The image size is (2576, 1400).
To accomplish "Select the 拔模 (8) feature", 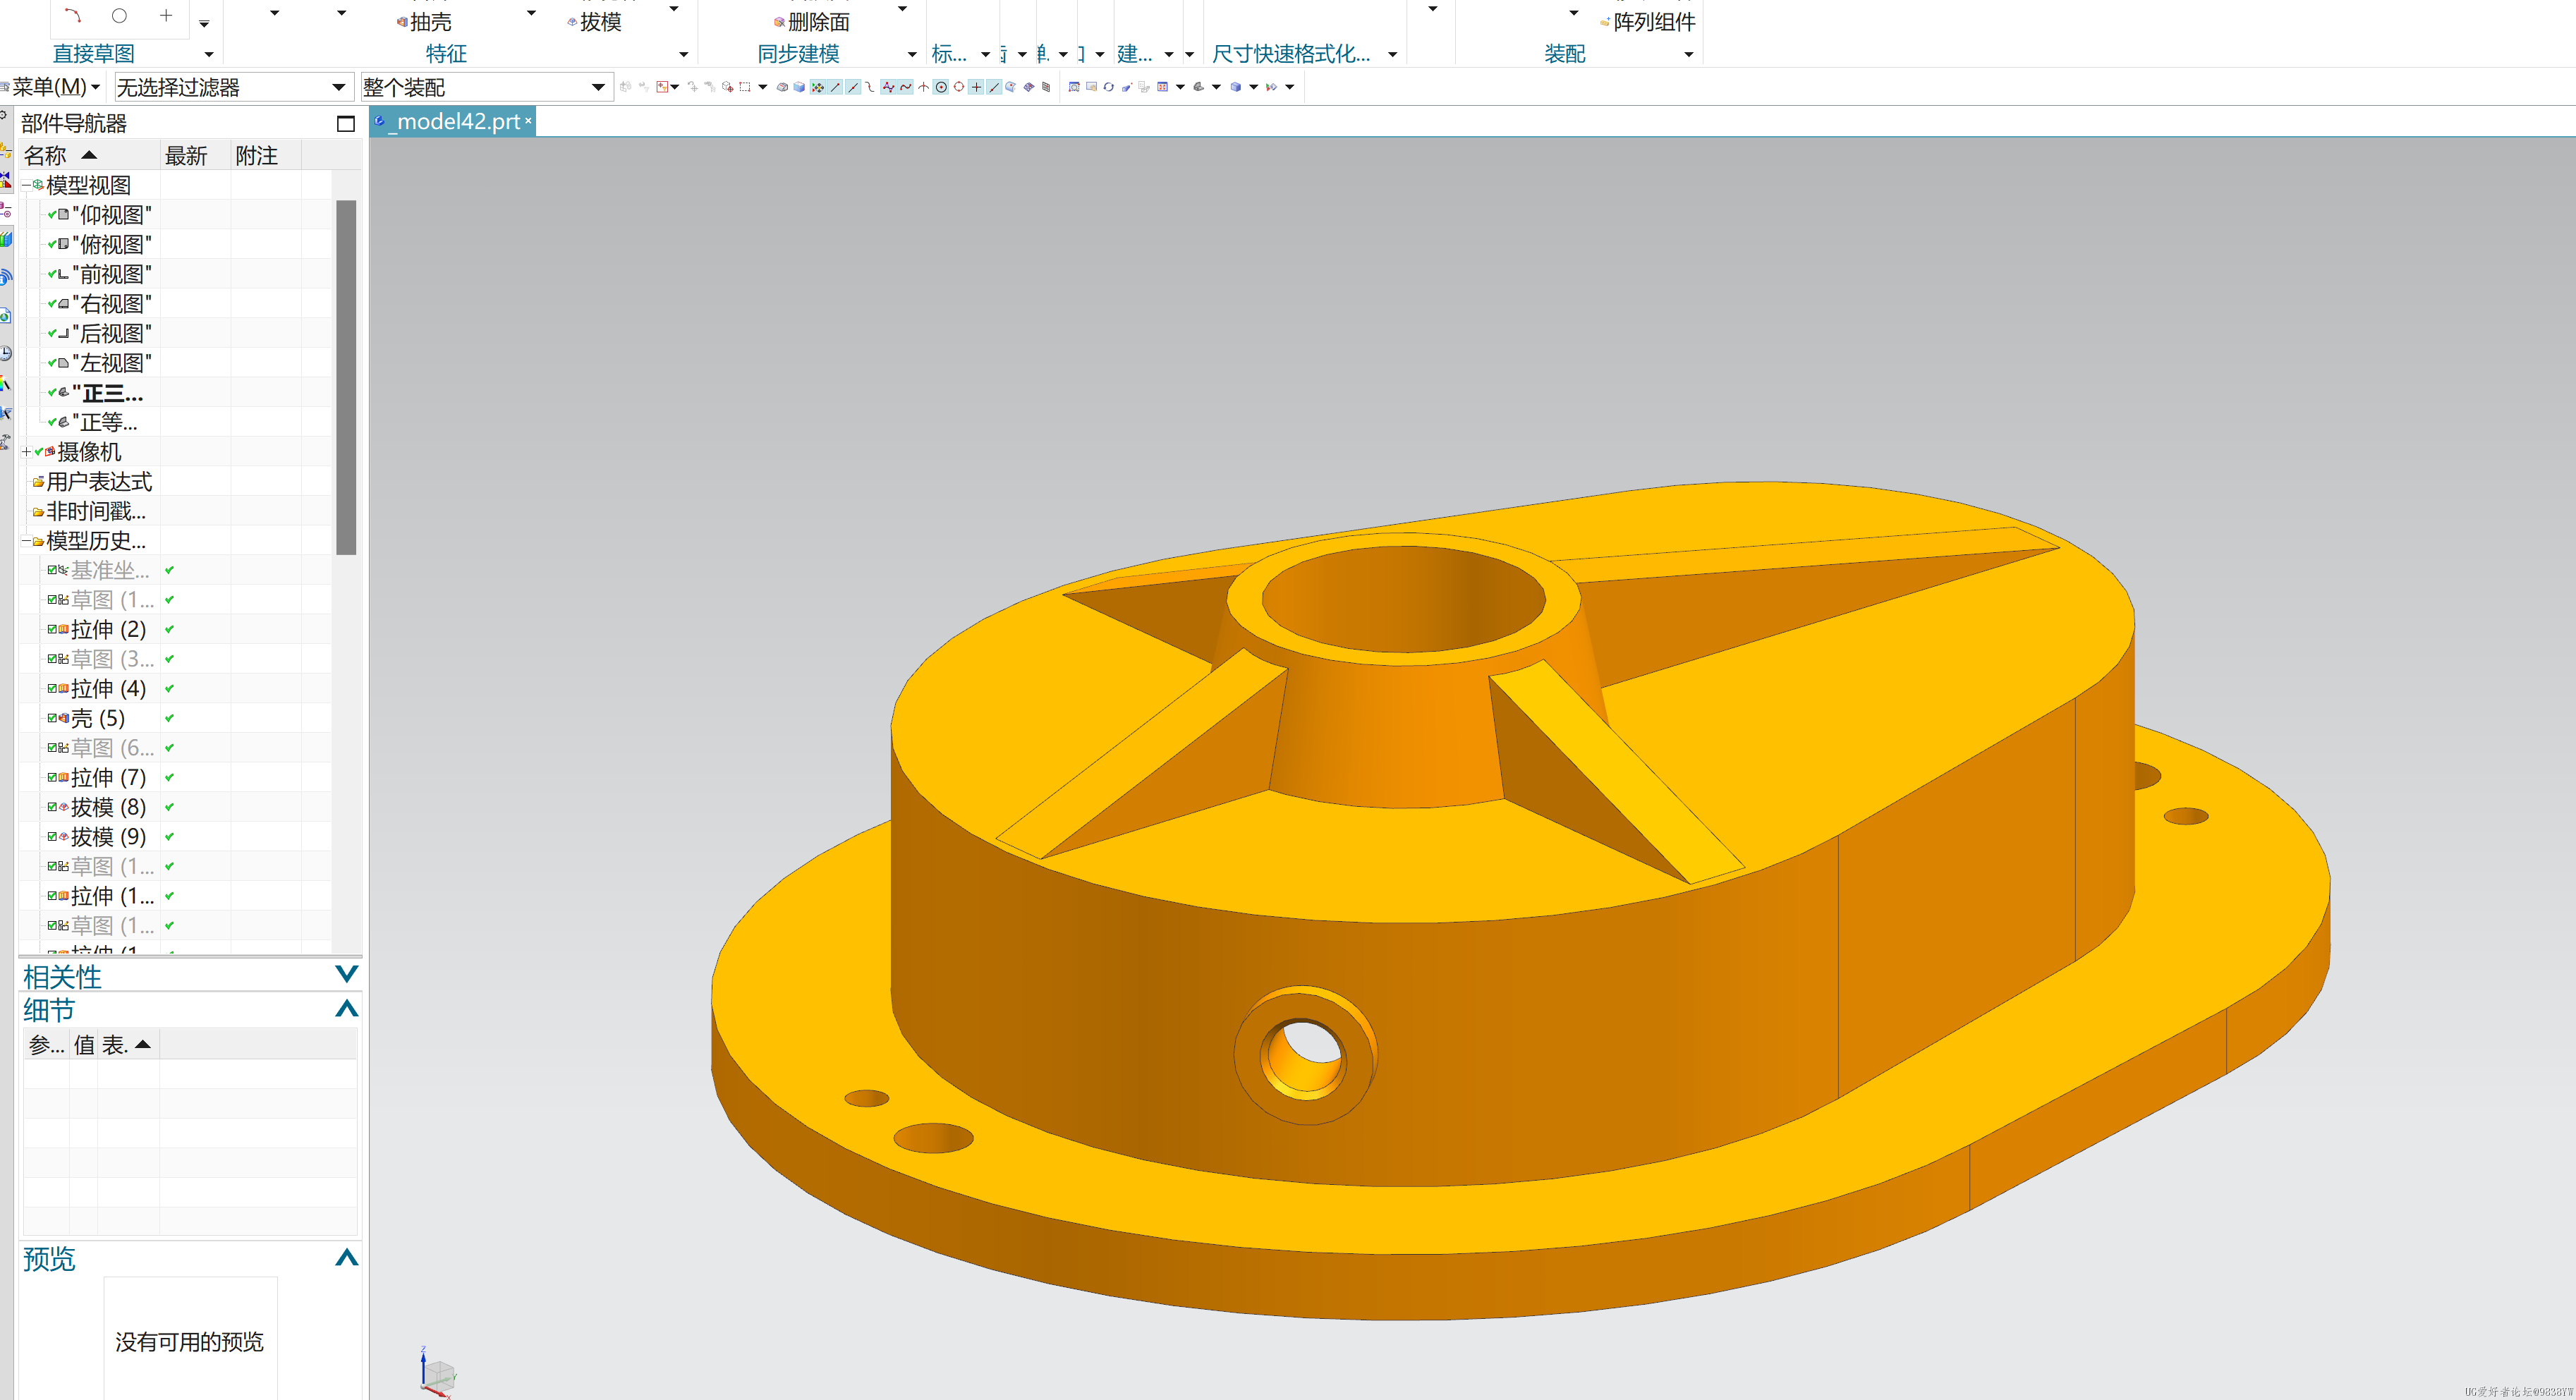I will (x=108, y=807).
